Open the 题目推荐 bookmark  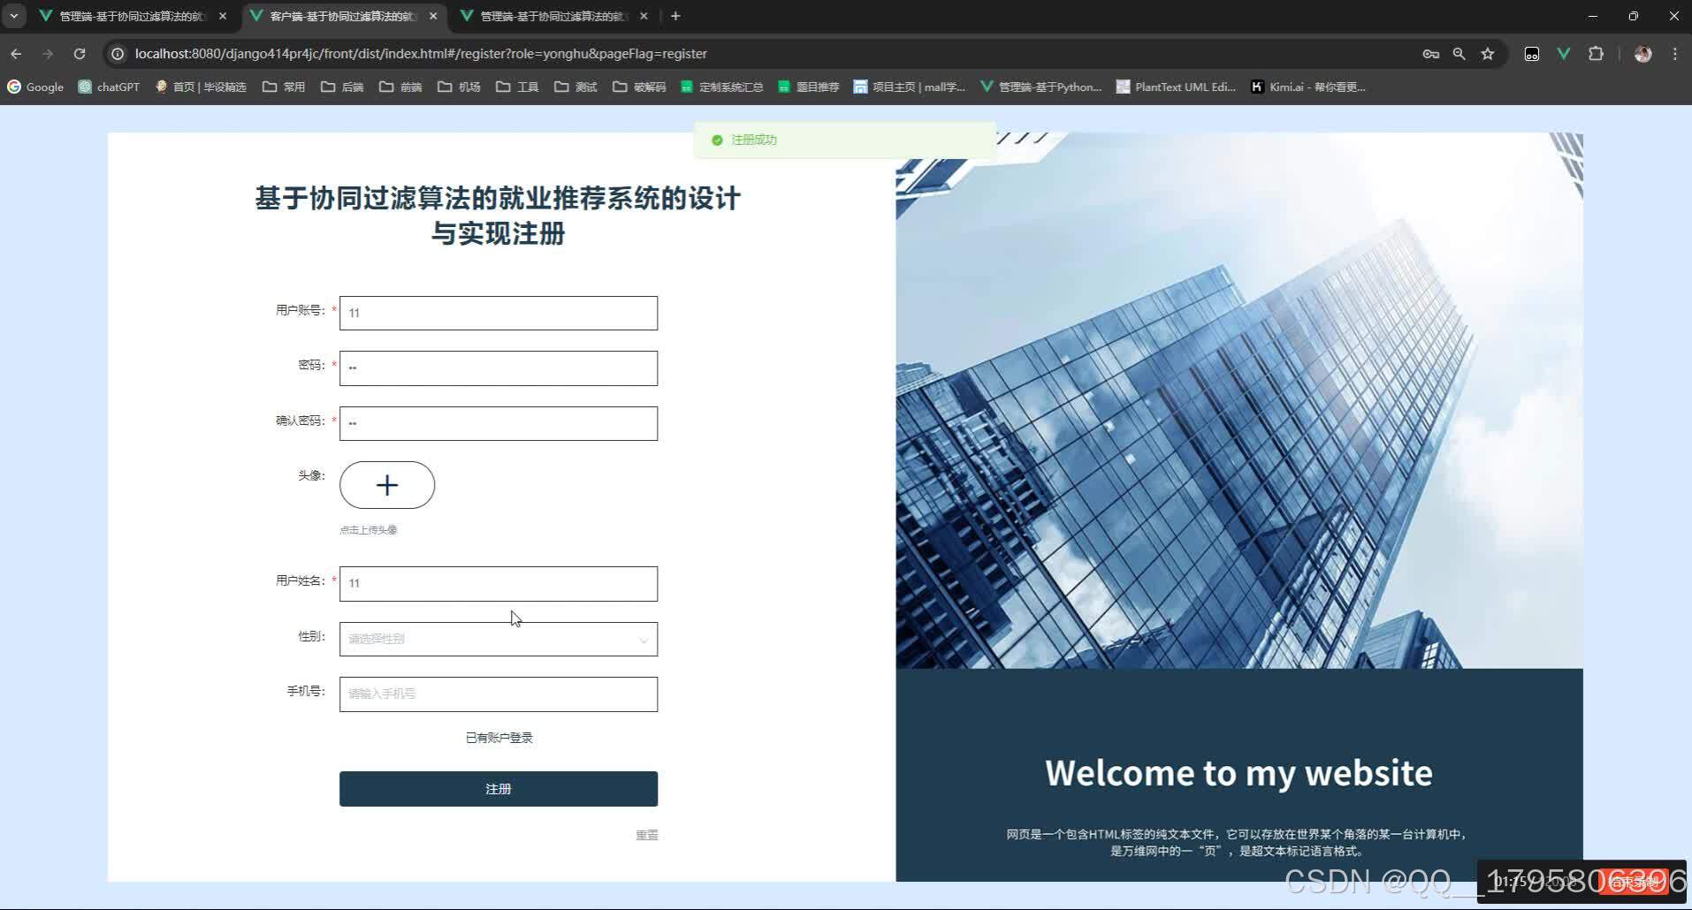pos(808,87)
